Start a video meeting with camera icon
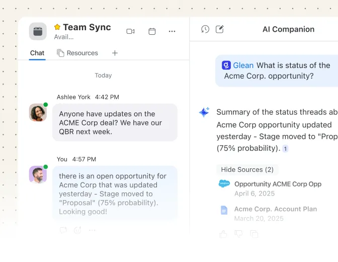 (x=130, y=31)
